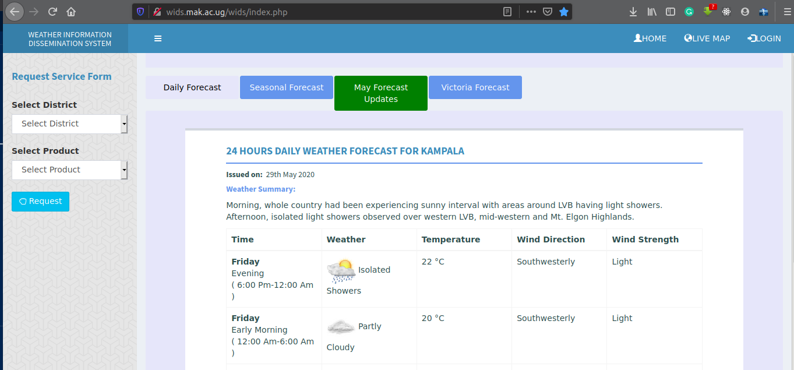794x370 pixels.
Task: Click the tracking protection shield icon
Action: (140, 12)
